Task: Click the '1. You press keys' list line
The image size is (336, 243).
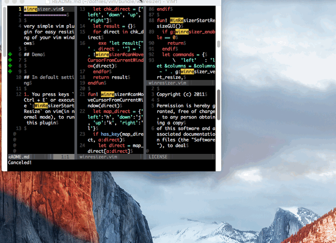Action: coord(49,94)
